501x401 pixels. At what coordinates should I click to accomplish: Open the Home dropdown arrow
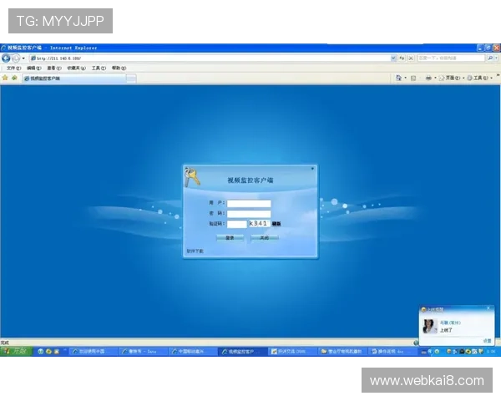tap(406, 78)
